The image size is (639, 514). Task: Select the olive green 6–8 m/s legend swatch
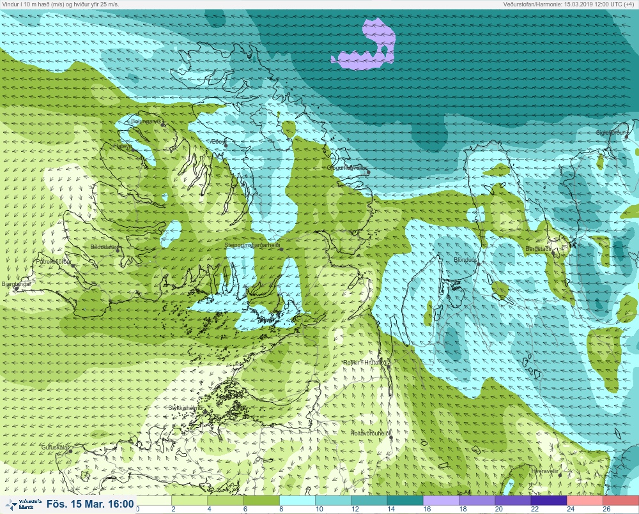click(261, 500)
